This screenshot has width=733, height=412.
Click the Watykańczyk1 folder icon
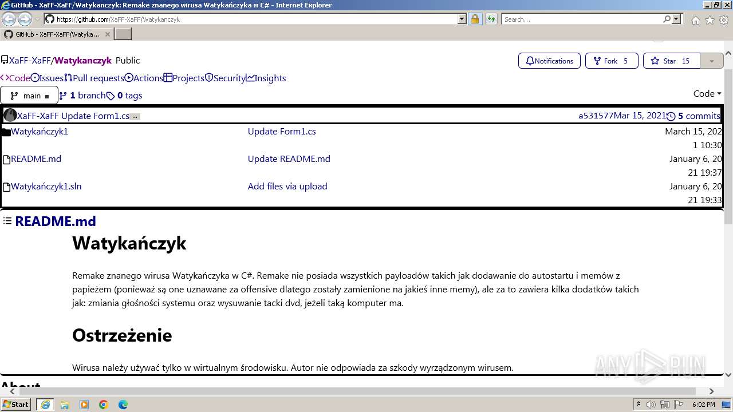coord(6,132)
